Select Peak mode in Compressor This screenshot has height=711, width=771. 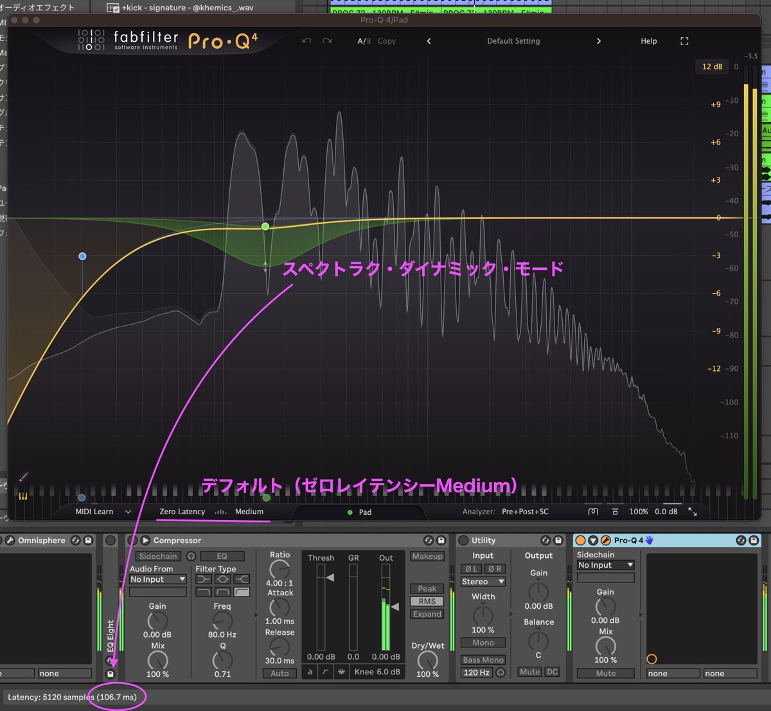pyautogui.click(x=427, y=589)
